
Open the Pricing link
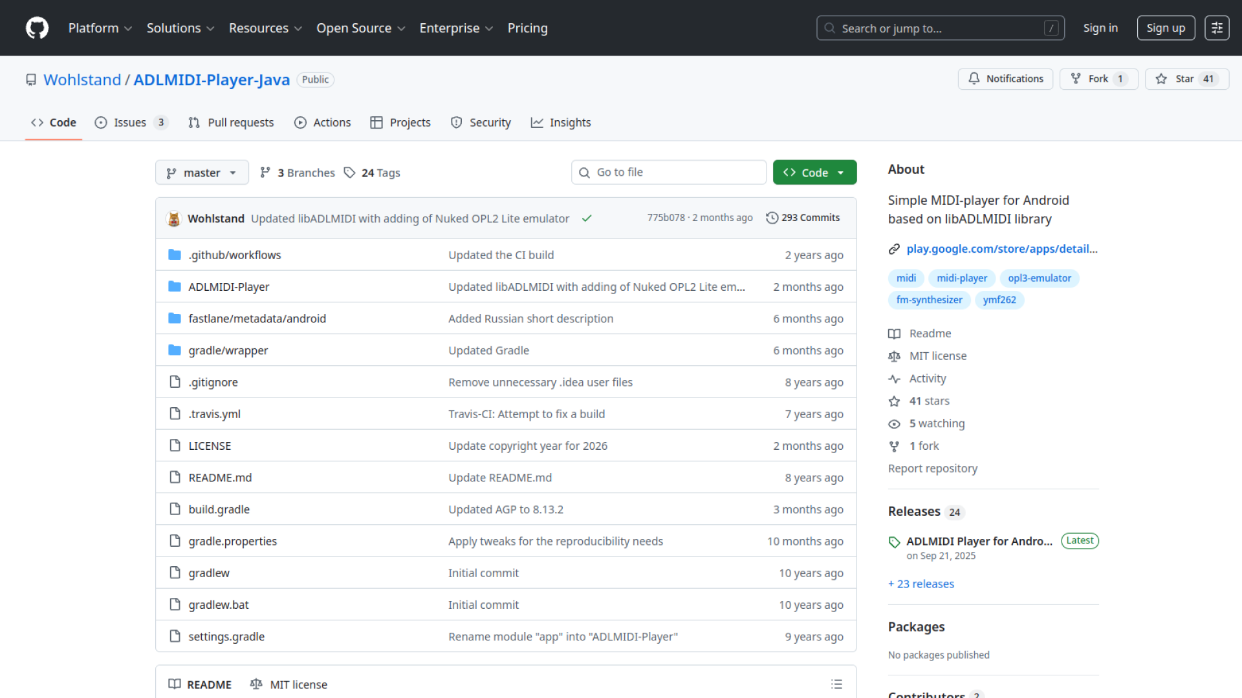pyautogui.click(x=527, y=28)
